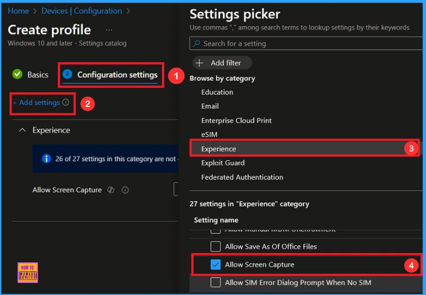Click the Browse by category heading
This screenshot has width=426, height=295.
point(223,78)
